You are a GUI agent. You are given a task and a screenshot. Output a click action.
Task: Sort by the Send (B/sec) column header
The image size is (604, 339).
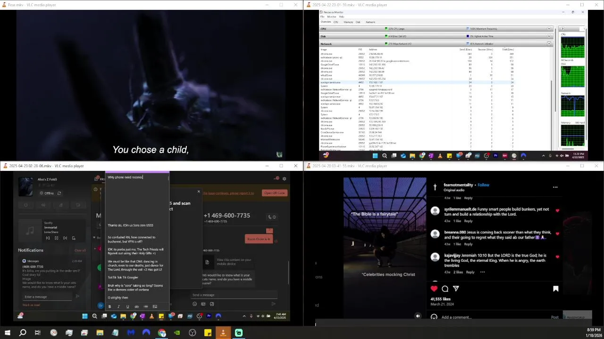point(466,49)
